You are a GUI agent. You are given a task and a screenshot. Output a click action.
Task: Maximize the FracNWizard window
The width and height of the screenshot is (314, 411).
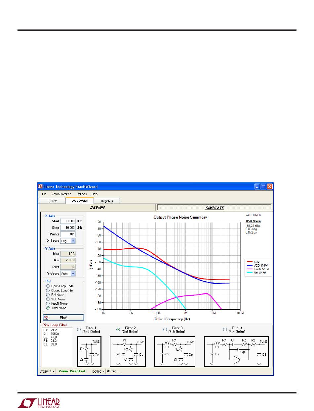click(x=263, y=186)
